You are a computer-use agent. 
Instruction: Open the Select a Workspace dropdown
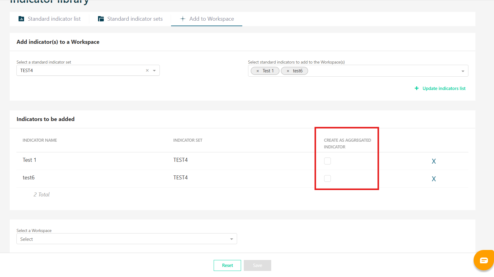127,239
